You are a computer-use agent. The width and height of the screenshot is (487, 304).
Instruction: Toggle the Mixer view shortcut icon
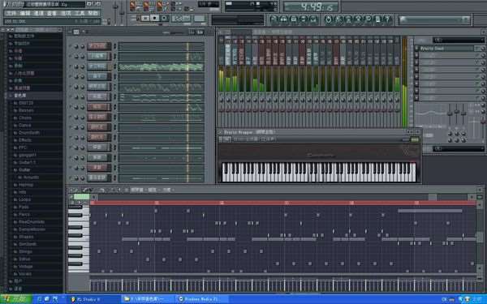click(x=313, y=19)
